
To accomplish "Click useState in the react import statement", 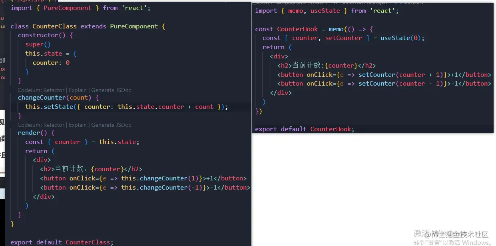I will [x=325, y=10].
